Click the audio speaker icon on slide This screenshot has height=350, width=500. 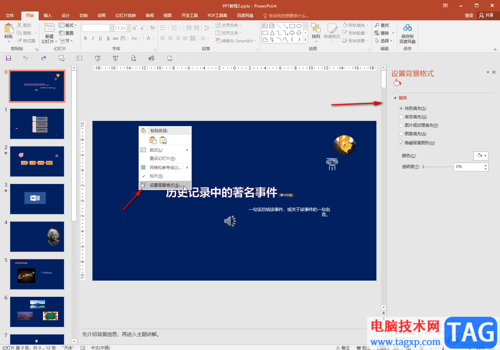click(230, 221)
